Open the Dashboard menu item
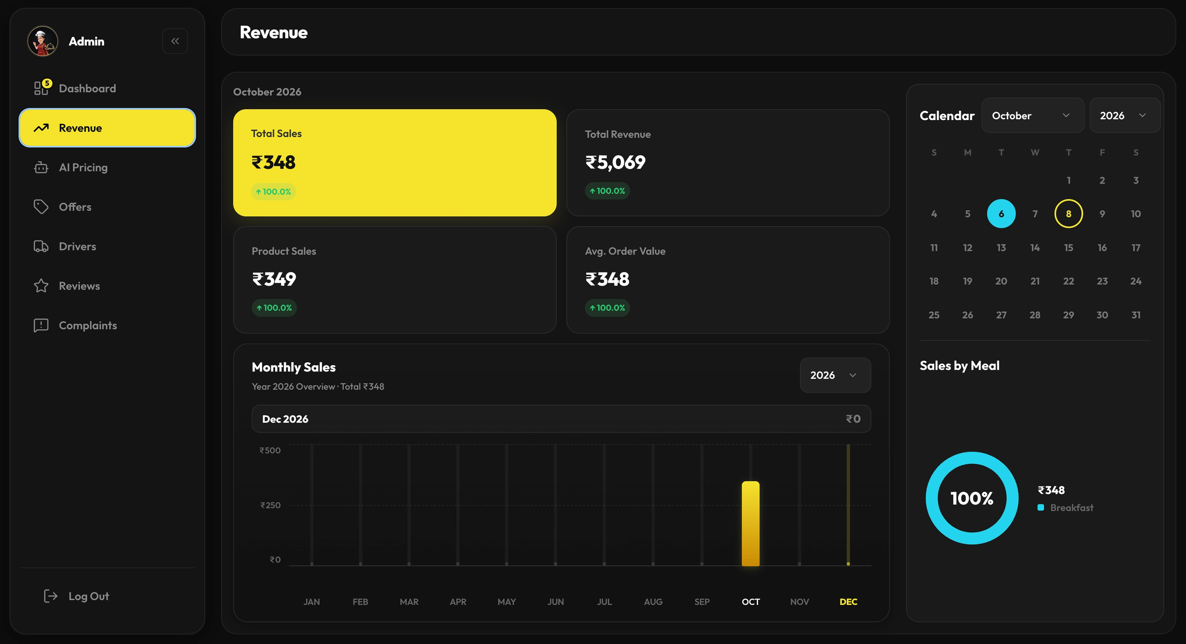 (x=107, y=88)
